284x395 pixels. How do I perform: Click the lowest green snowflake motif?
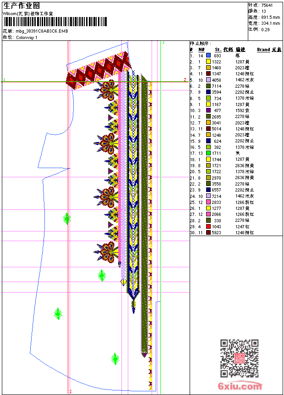pos(115,359)
